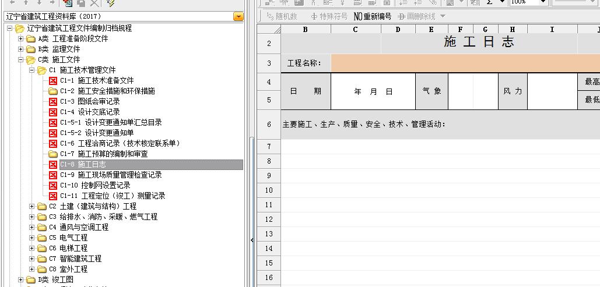The image size is (600, 287).
Task: Open the dropdown arrow after 画删除线
Action: pos(443,16)
